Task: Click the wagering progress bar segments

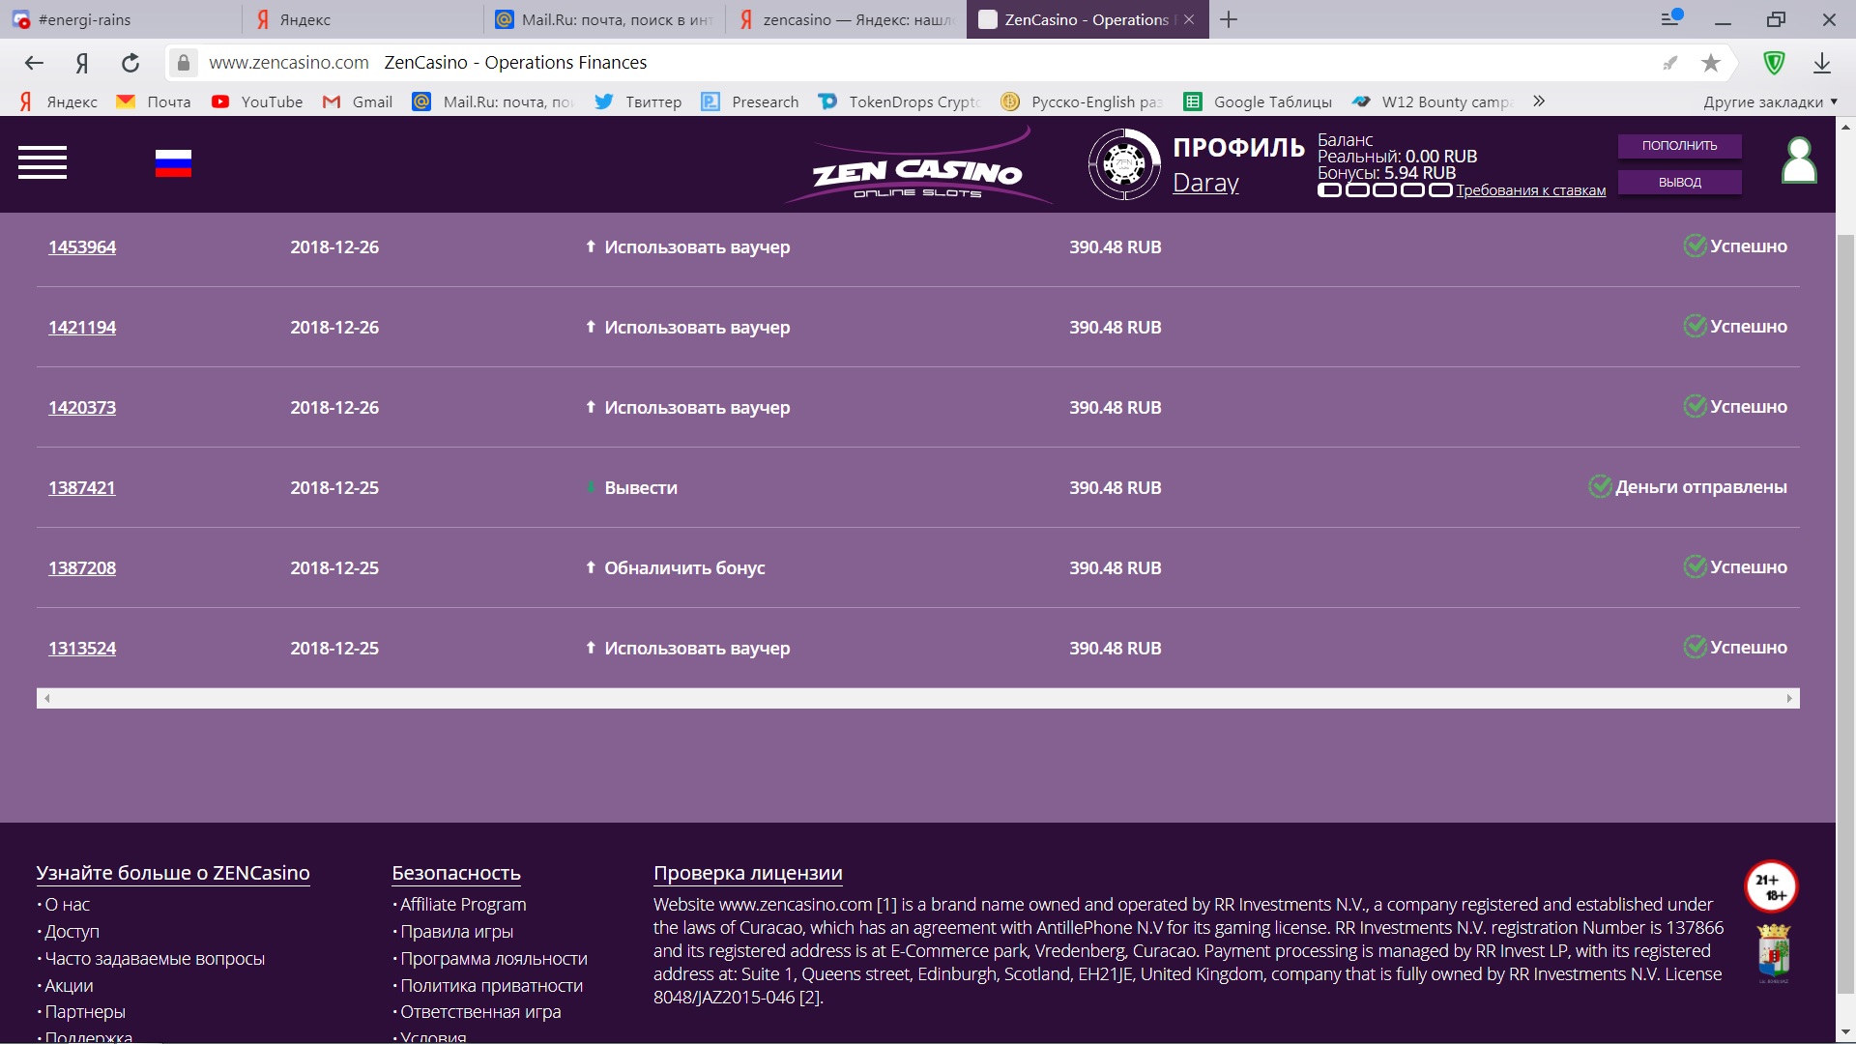Action: 1384,190
